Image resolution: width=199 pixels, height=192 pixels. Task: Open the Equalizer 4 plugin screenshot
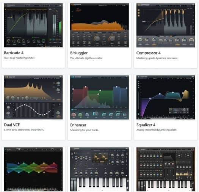166,98
